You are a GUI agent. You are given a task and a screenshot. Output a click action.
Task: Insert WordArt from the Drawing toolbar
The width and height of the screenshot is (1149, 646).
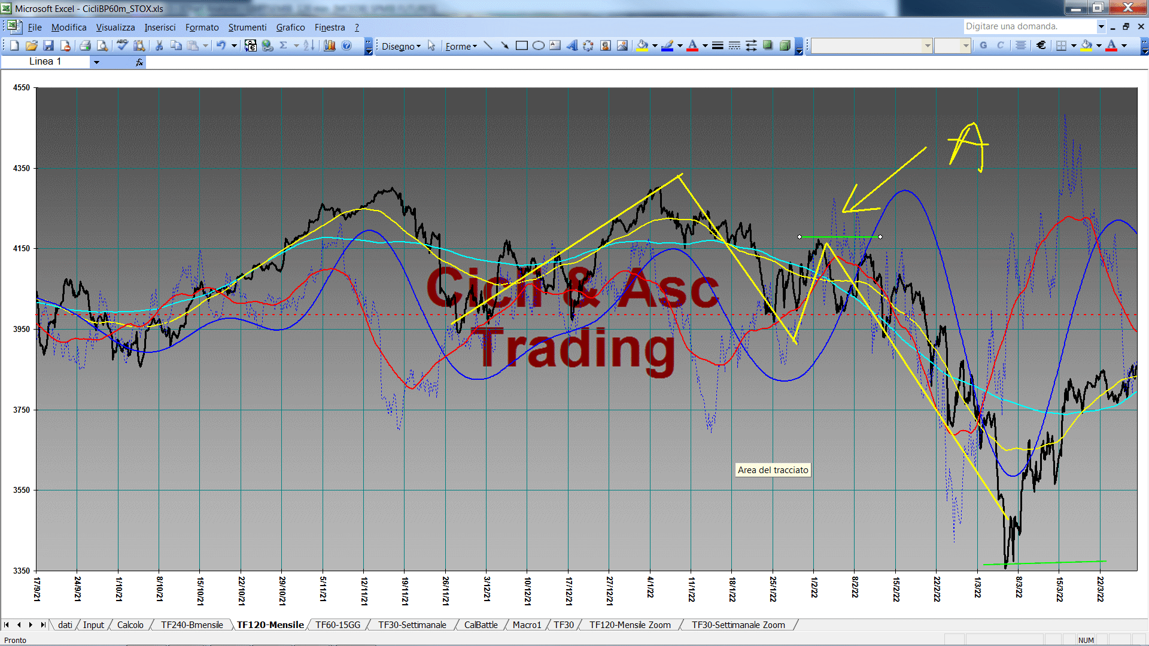coord(572,45)
